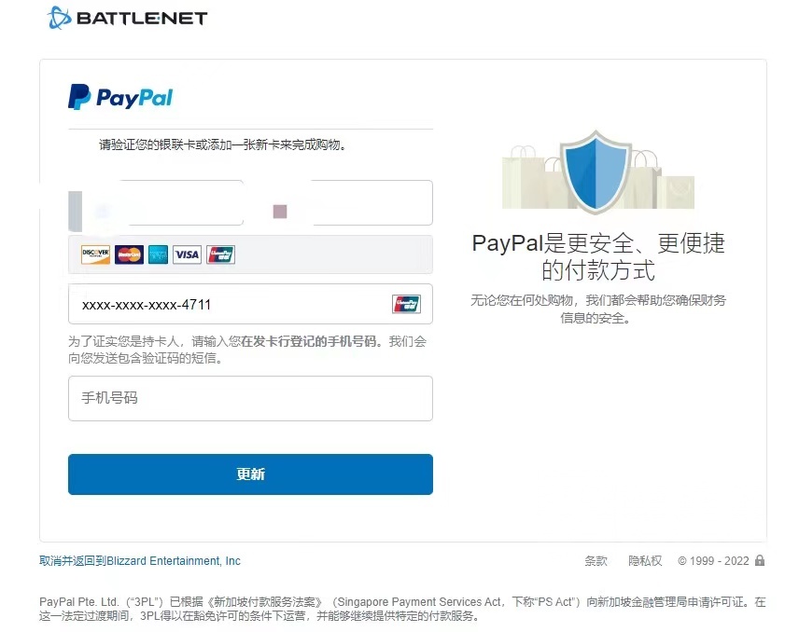Select the Mastercard card icon
The width and height of the screenshot is (799, 632).
pyautogui.click(x=129, y=254)
